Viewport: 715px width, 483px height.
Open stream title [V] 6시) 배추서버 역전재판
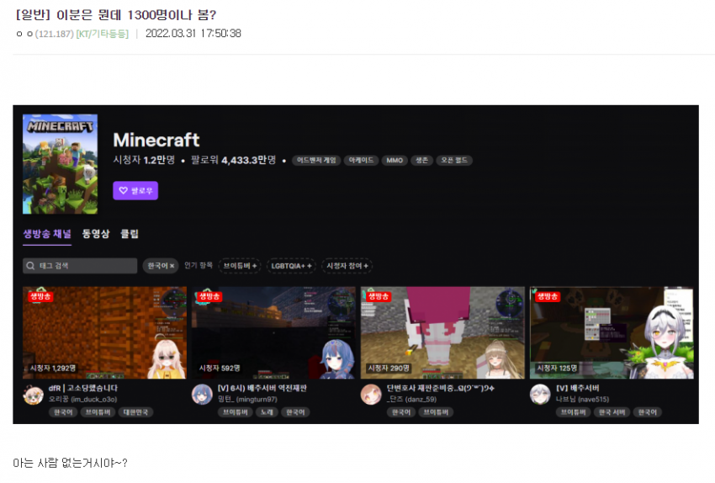262,388
